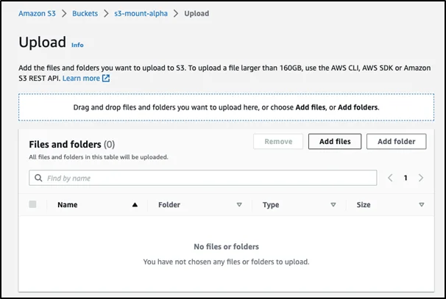Open the Amazon S3 breadcrumb link

[38, 13]
